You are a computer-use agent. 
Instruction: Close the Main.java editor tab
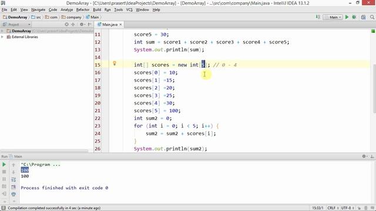coord(120,25)
